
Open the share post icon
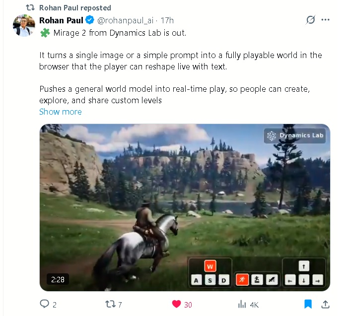coord(325,304)
